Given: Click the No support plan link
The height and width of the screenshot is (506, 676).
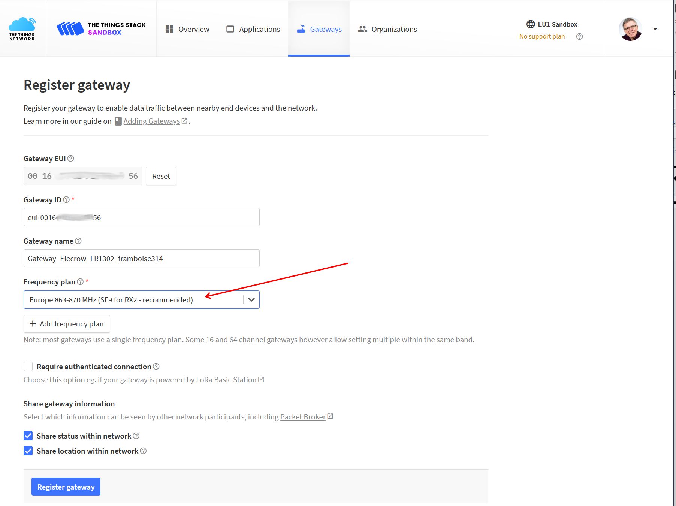Looking at the screenshot, I should point(542,36).
